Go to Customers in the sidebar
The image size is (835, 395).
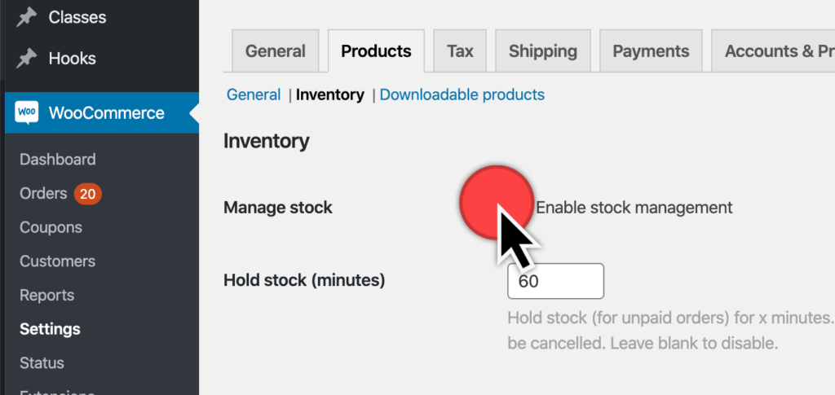(58, 261)
